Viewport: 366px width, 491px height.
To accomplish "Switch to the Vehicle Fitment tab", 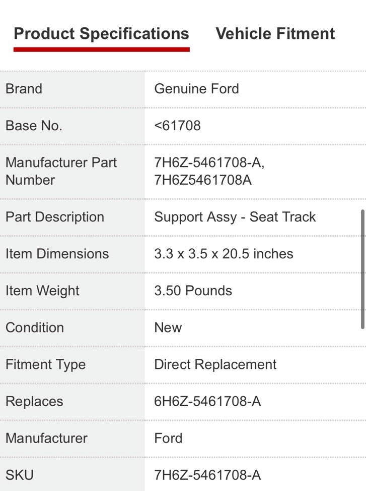I will pos(275,34).
